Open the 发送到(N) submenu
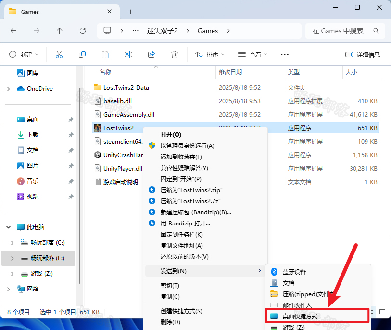391x330 pixels. pyautogui.click(x=204, y=271)
